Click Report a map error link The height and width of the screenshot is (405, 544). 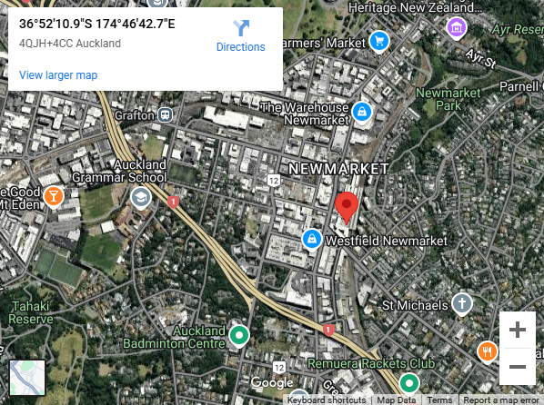click(x=501, y=400)
